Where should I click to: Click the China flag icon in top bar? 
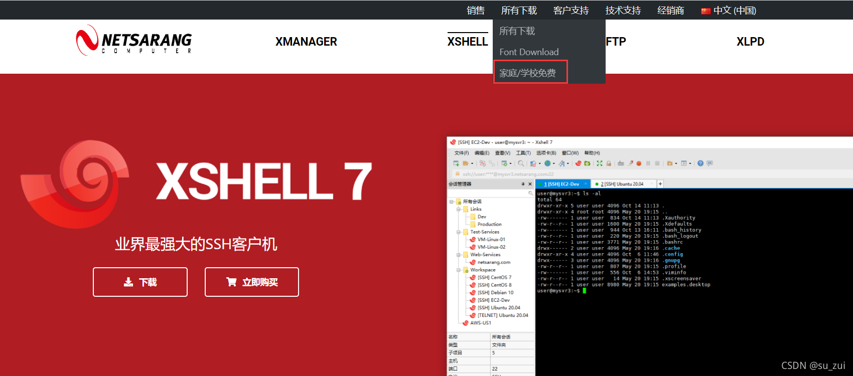pyautogui.click(x=705, y=11)
